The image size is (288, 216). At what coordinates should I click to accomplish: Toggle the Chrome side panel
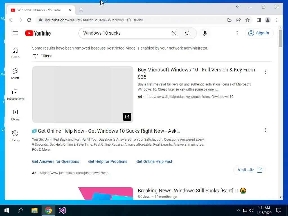[259, 20]
